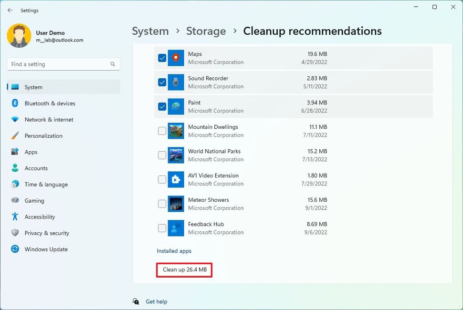The width and height of the screenshot is (463, 310).
Task: Open the Apps section in the sidebar
Action: coord(31,152)
